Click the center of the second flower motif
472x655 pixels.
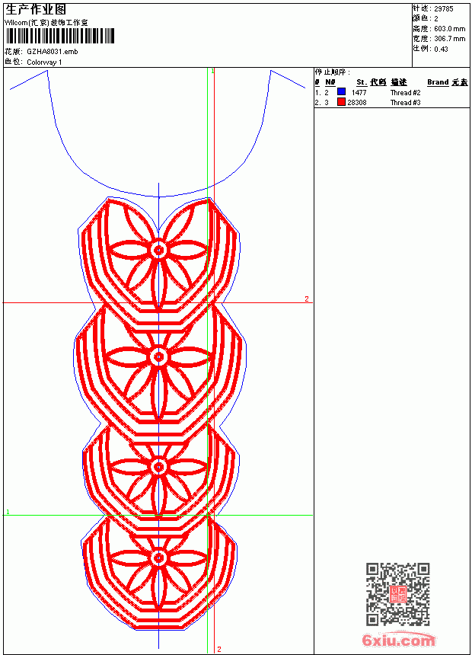[158, 356]
